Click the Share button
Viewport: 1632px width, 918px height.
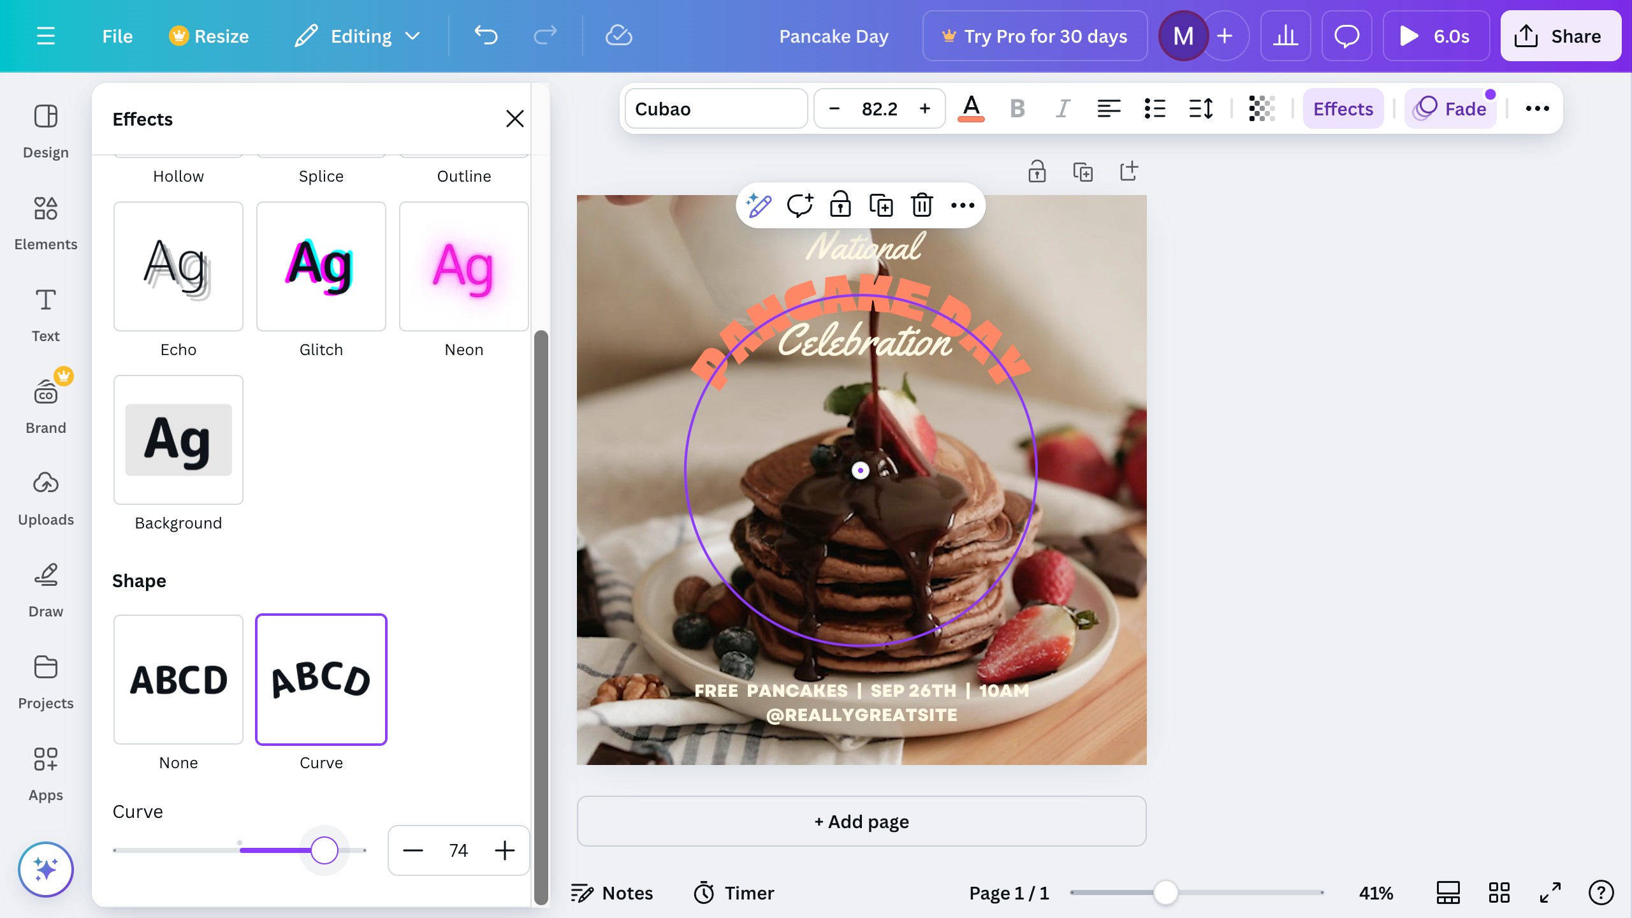1561,36
